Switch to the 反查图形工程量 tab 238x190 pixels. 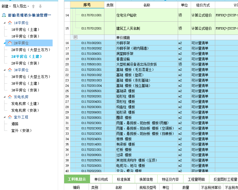[224, 179]
